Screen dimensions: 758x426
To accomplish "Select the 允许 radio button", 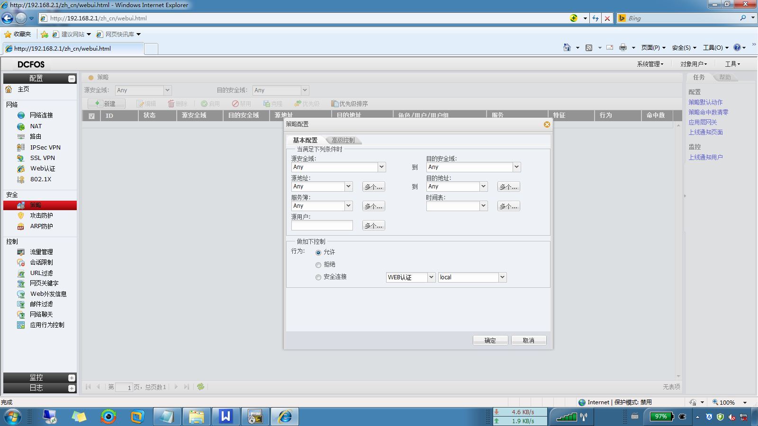I will [x=318, y=253].
